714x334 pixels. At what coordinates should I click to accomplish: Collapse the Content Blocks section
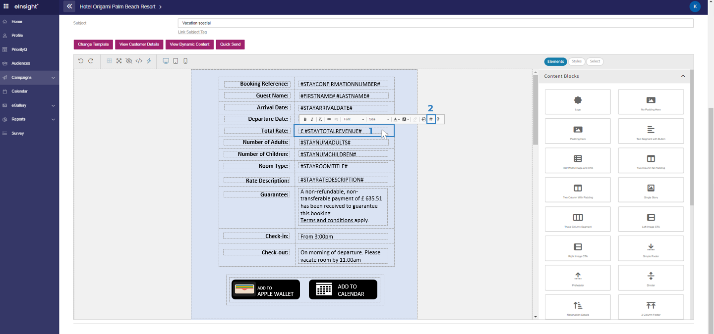(x=683, y=76)
